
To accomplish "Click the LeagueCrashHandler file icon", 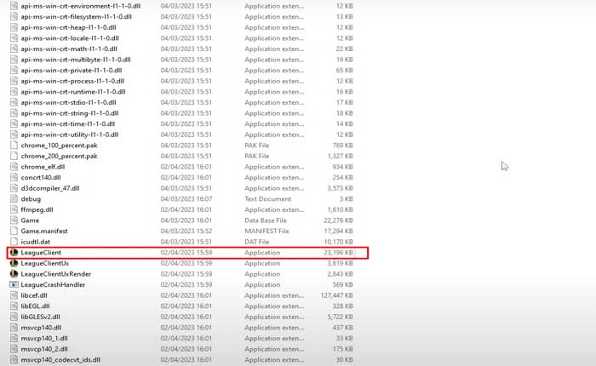I will point(14,284).
